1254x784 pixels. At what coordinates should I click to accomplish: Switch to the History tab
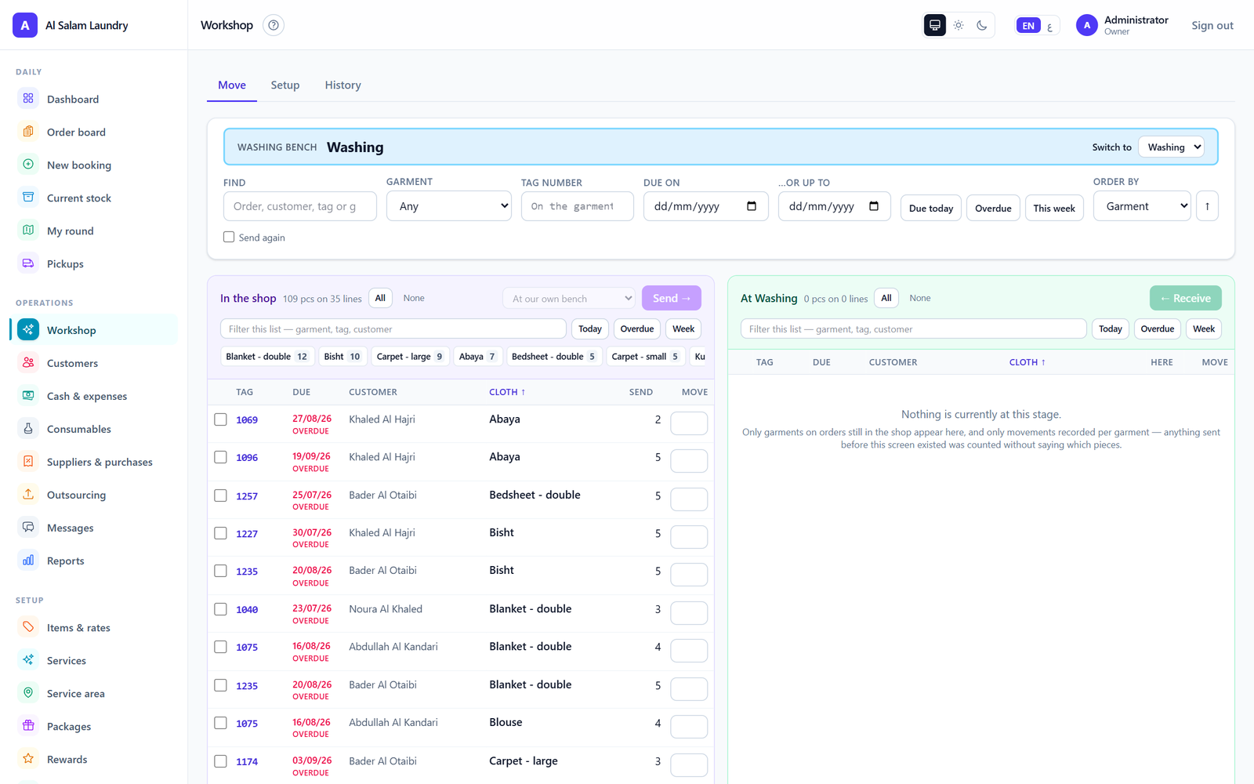pyautogui.click(x=343, y=85)
